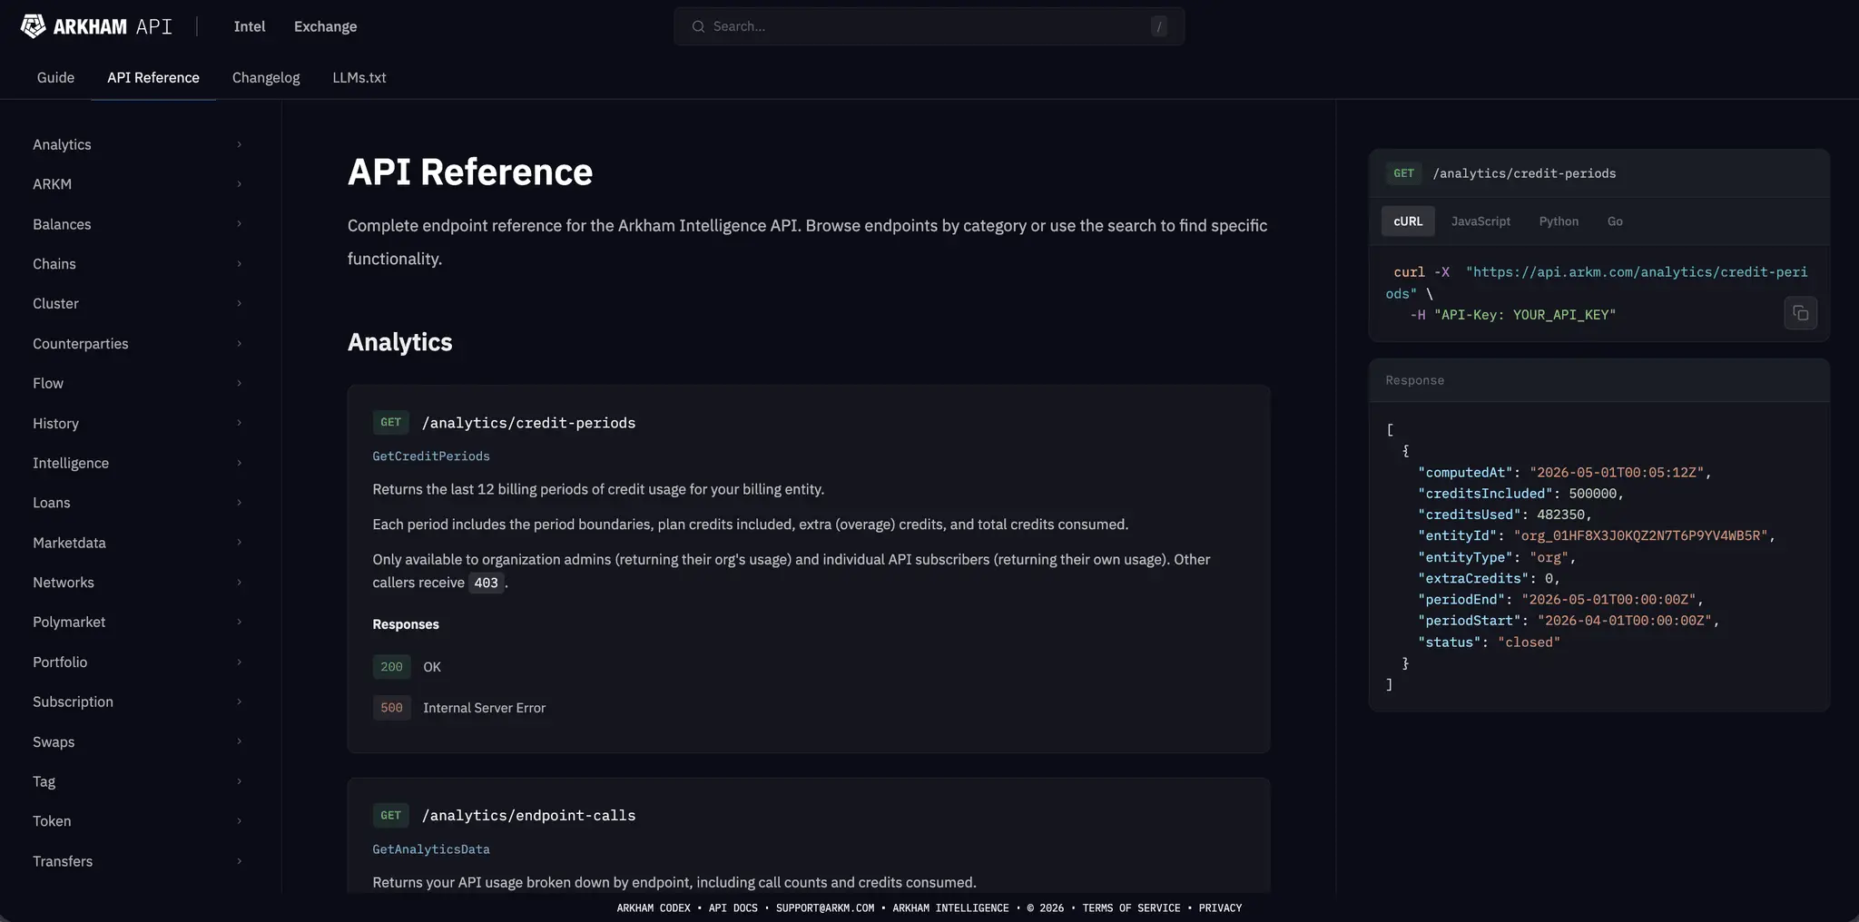Screen dimensions: 1859x922
Task: Click the GetCreditPeriods operation name
Action: pyautogui.click(x=431, y=456)
